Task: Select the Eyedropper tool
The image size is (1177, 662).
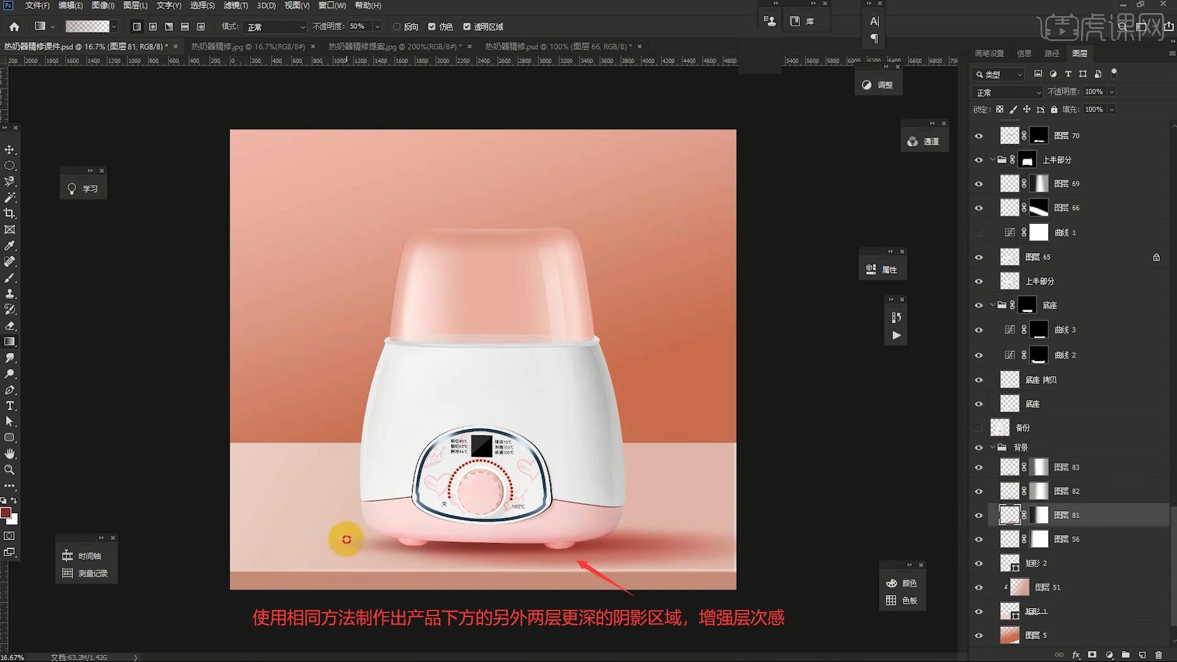Action: [x=10, y=246]
